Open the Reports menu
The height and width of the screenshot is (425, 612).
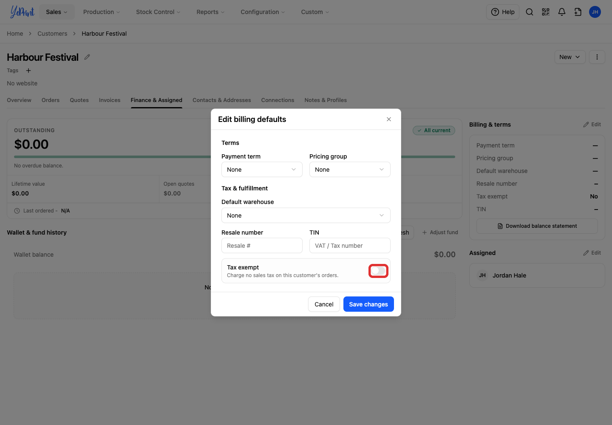pos(210,12)
